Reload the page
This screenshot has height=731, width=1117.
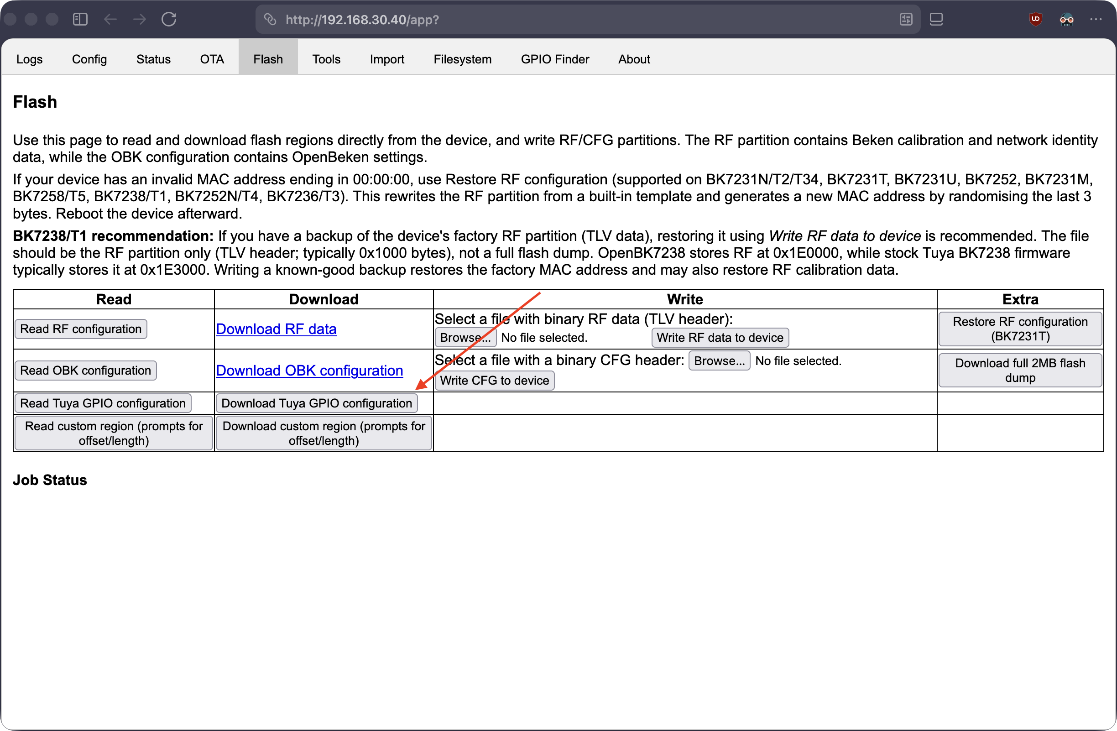(x=169, y=19)
